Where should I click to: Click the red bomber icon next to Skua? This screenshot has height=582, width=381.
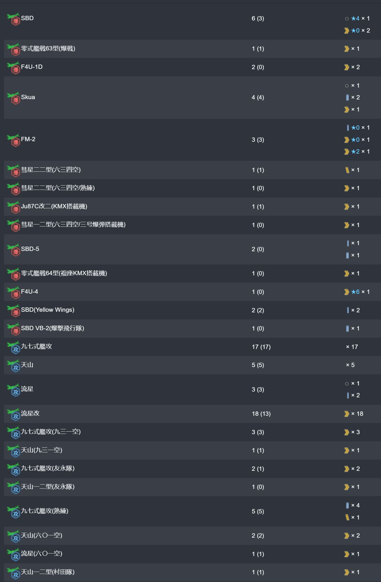[14, 98]
